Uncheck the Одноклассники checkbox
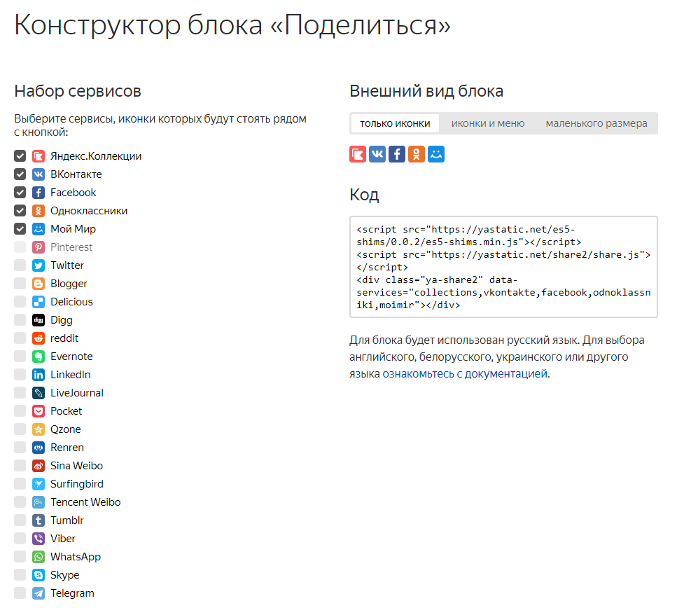The width and height of the screenshot is (684, 608). click(20, 211)
